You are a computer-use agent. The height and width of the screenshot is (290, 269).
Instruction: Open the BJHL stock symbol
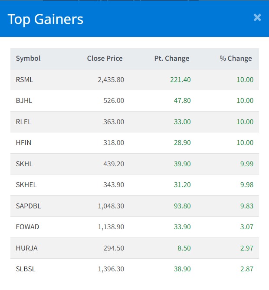coord(24,101)
